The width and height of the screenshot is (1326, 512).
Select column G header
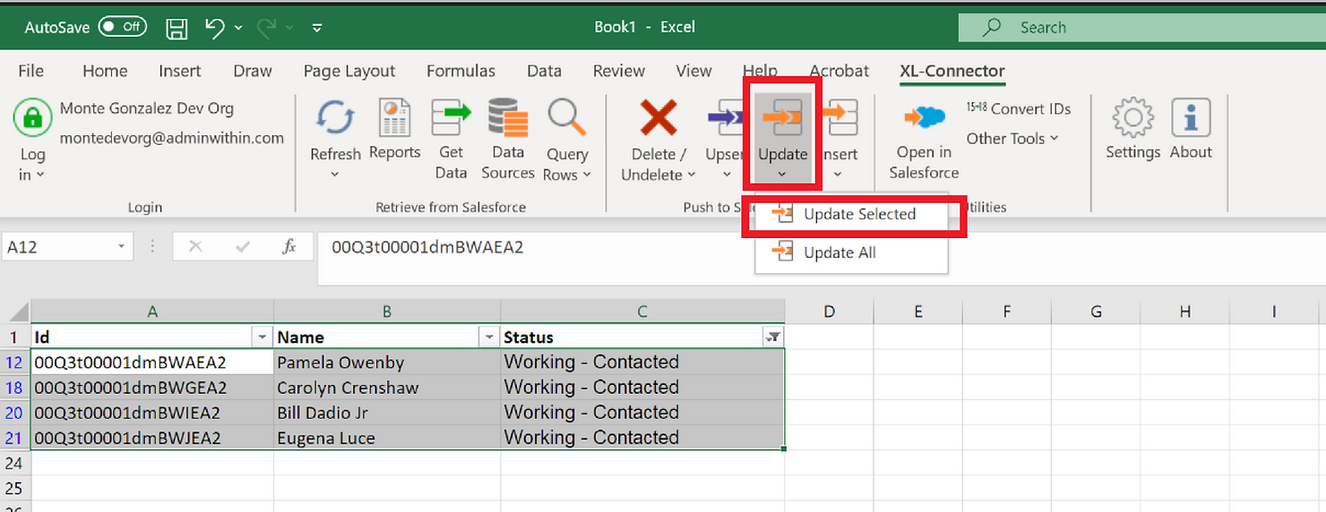point(1096,311)
